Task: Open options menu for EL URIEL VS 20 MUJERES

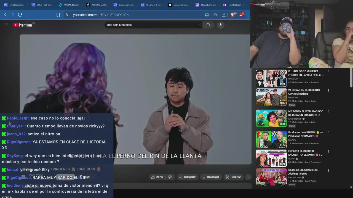Action: pos(328,72)
